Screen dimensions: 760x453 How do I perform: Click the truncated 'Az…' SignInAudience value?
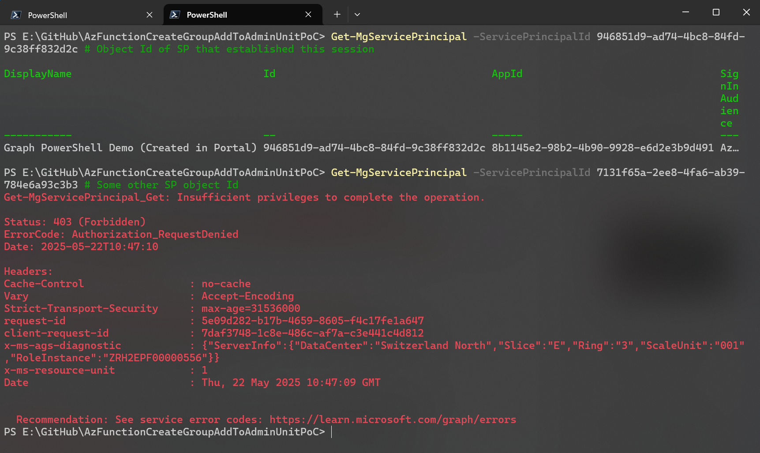click(x=730, y=148)
